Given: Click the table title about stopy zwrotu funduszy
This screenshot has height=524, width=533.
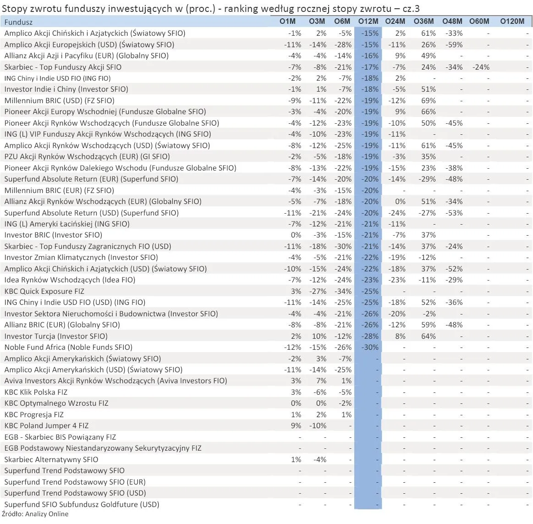Looking at the screenshot, I should pyautogui.click(x=211, y=9).
